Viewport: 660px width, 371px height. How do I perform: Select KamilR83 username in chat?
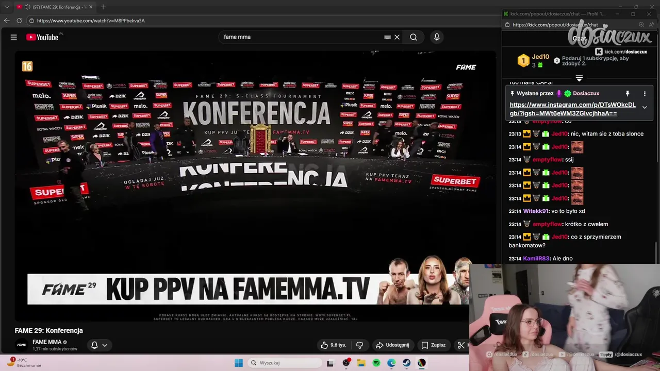point(537,259)
